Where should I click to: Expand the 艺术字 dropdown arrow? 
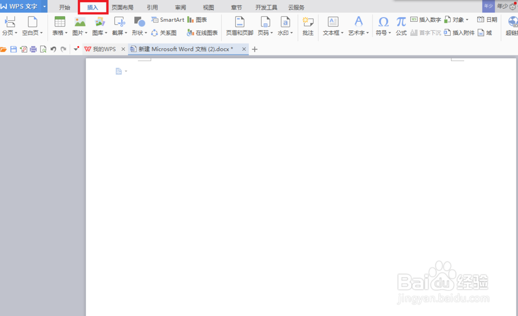367,33
